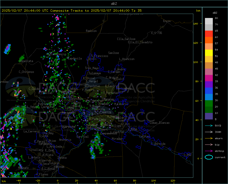
Task: Click the radar echo cell south of Campamentos
Action: 96,146
